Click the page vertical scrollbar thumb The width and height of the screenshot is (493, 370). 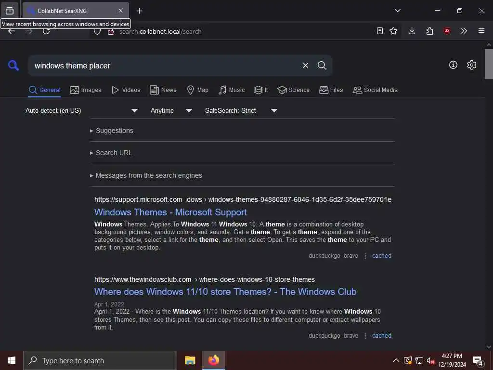(489, 64)
